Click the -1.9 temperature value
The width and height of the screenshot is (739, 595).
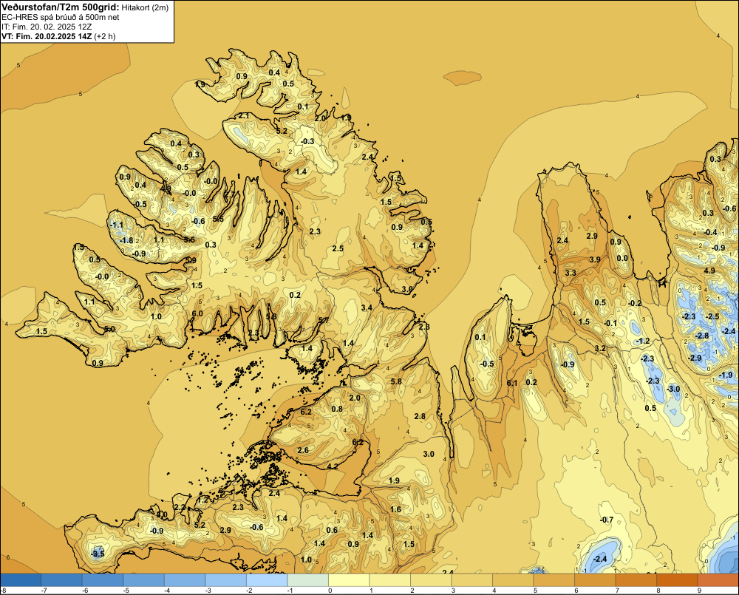click(726, 375)
